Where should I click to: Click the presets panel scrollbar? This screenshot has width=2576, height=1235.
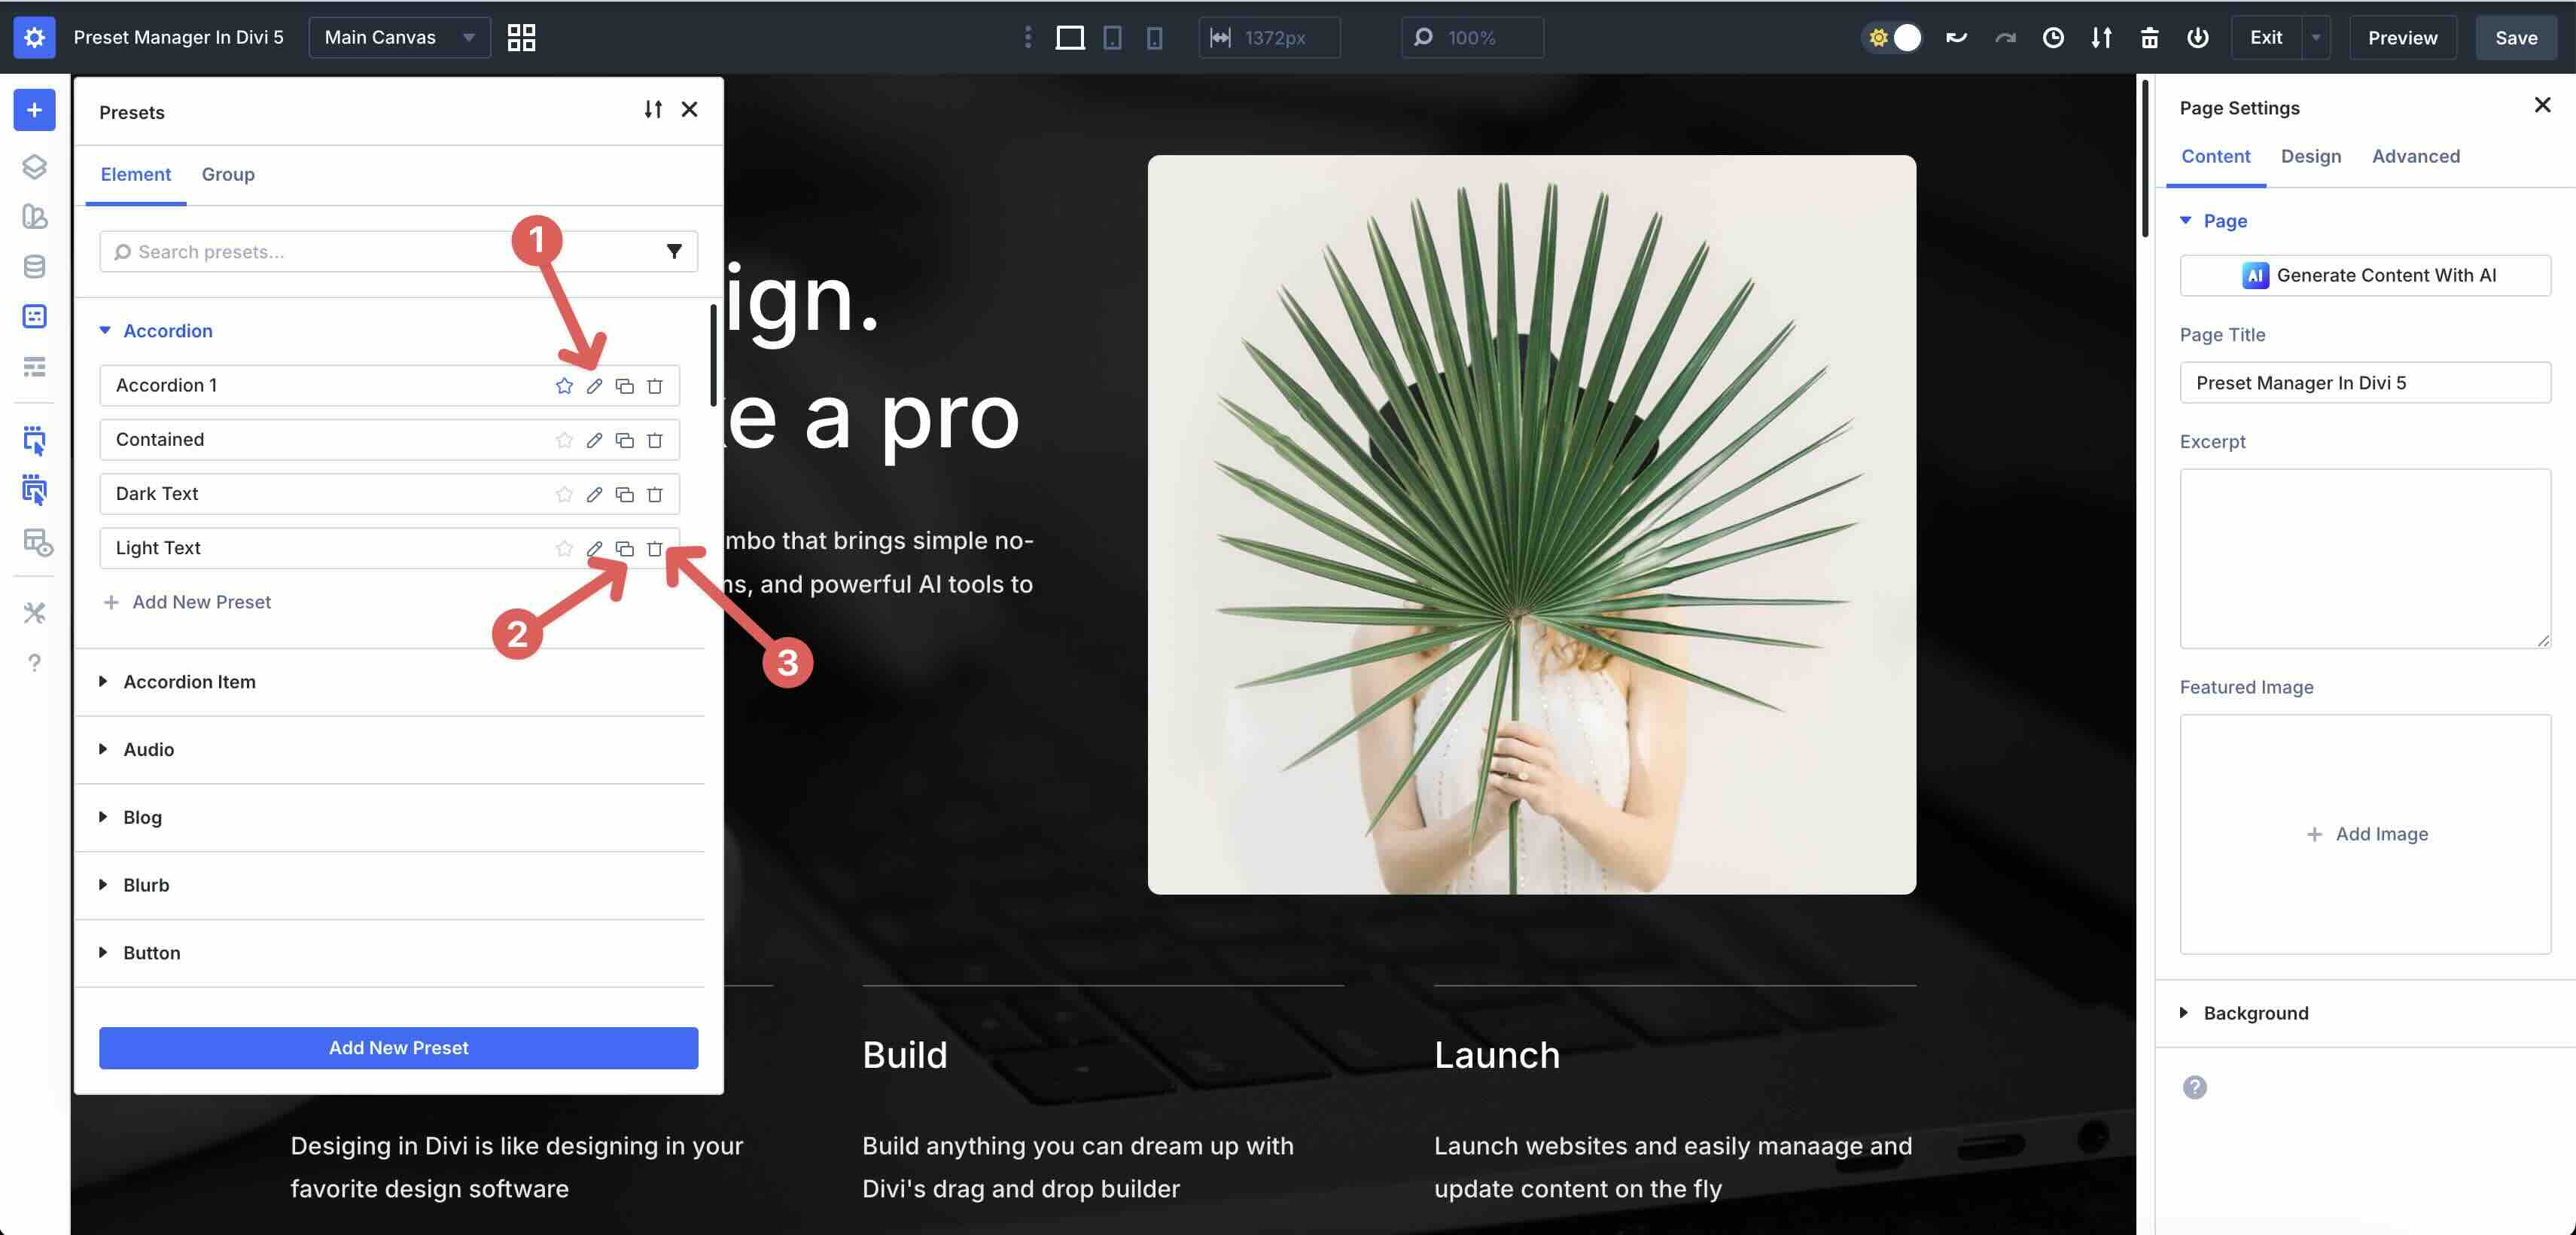coord(713,354)
